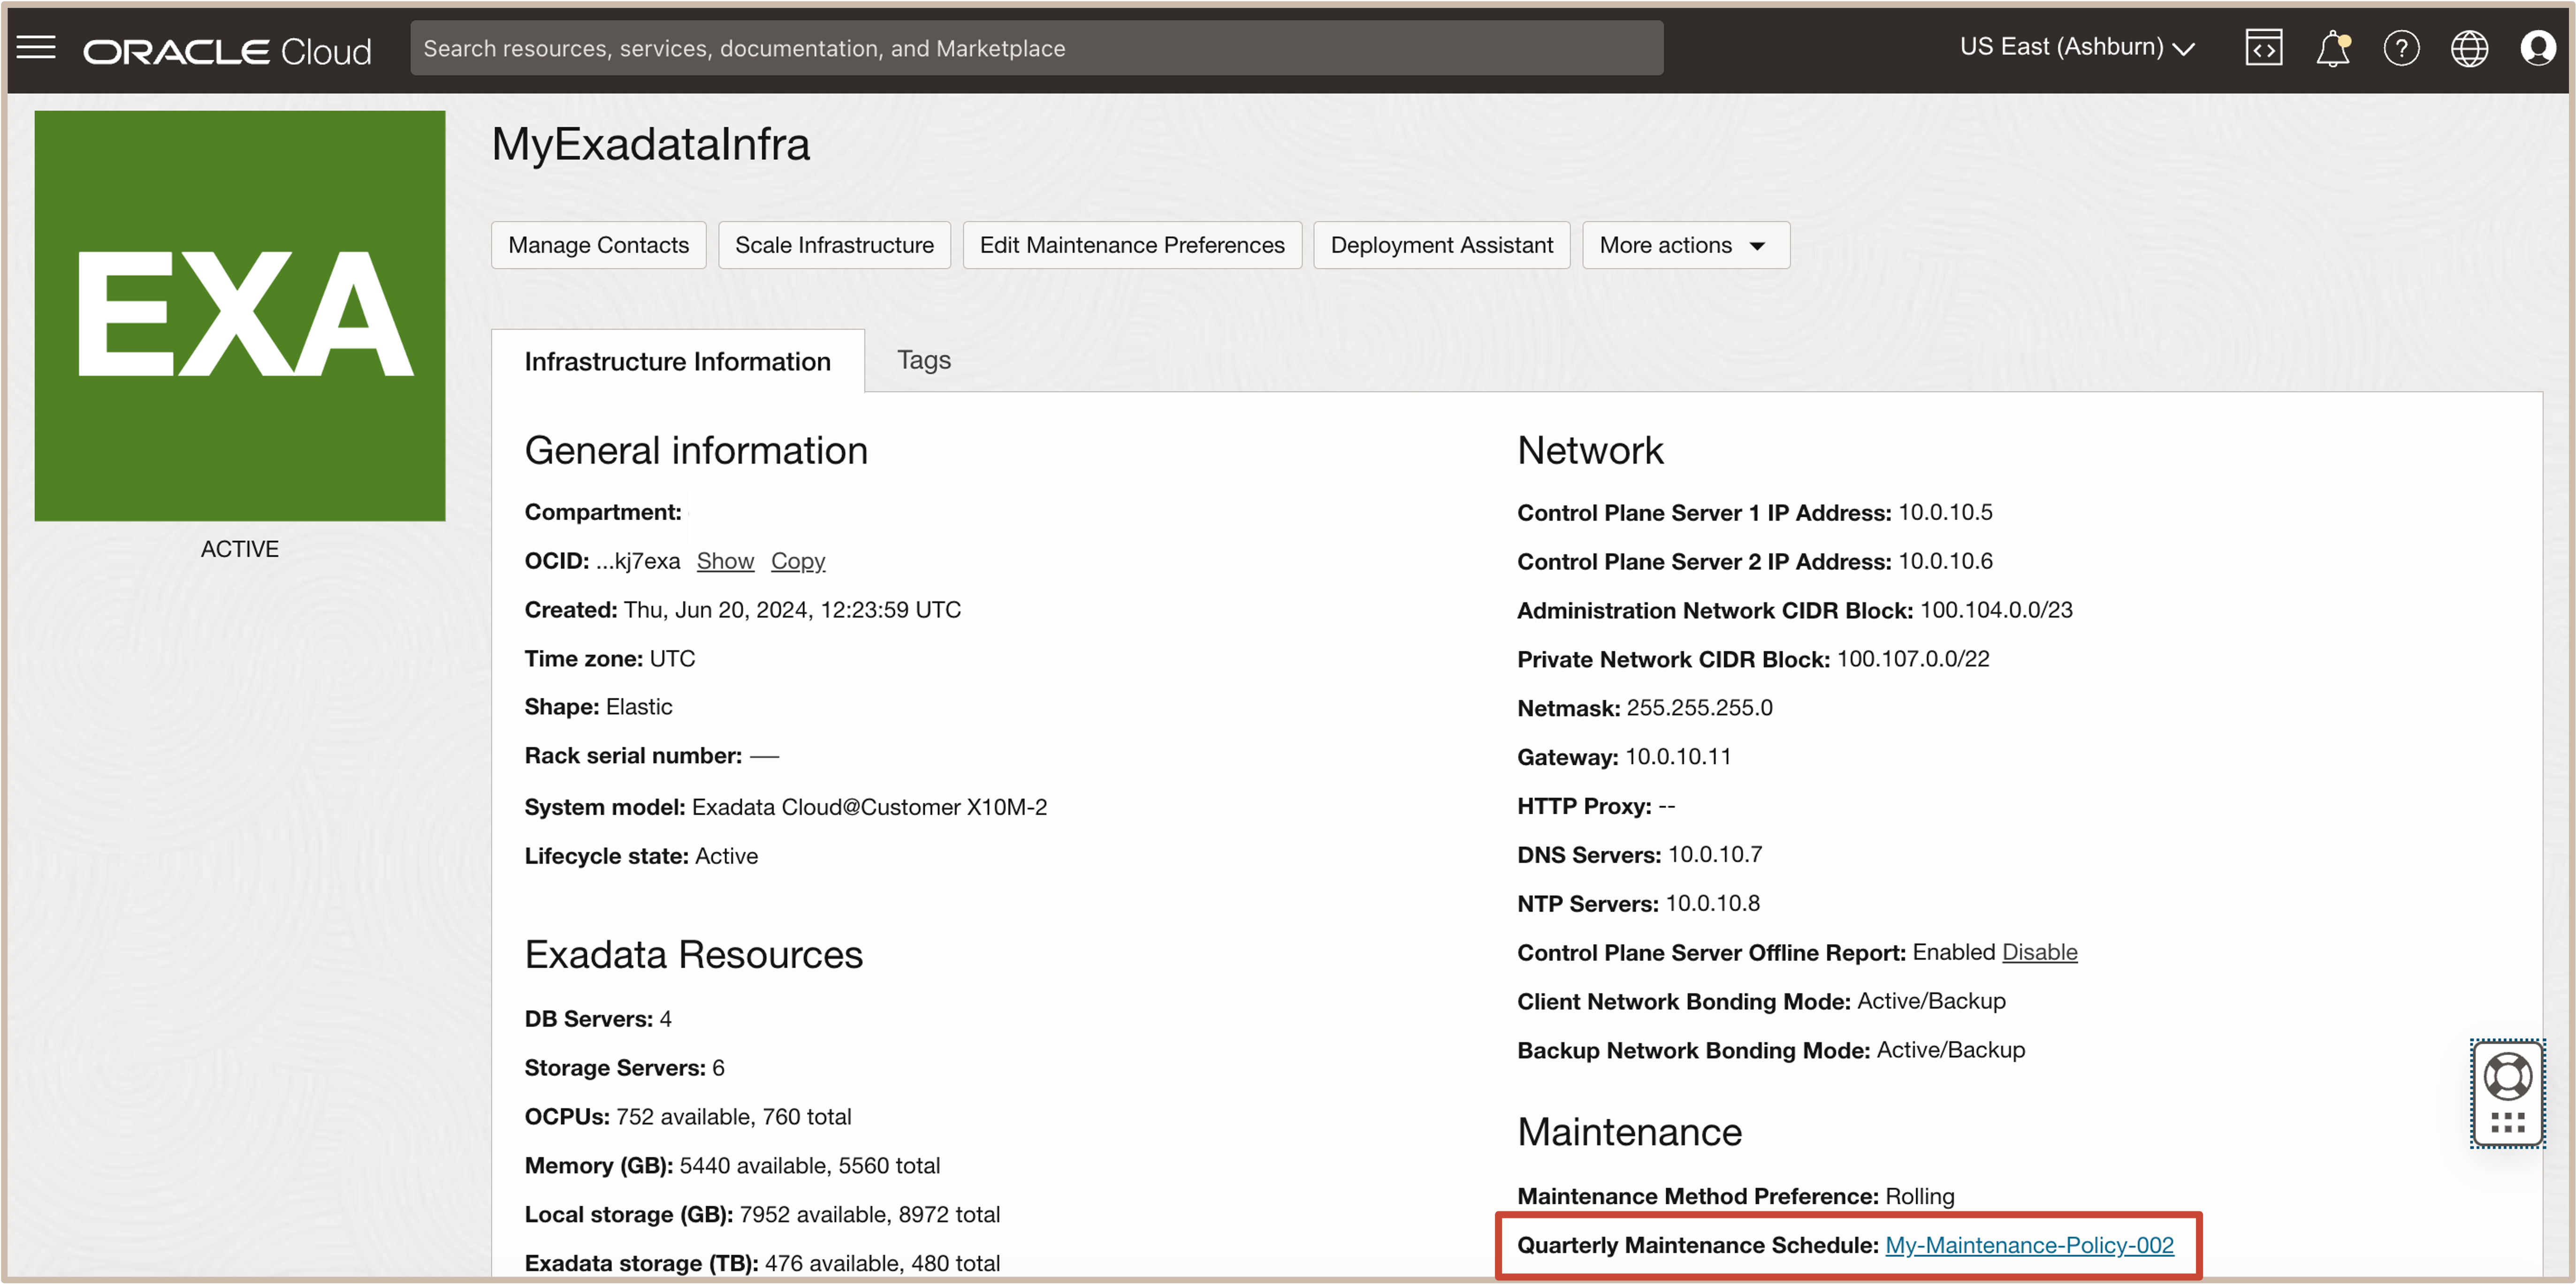Screen dimensions: 2576x1285
Task: Click the help question mark icon
Action: [2401, 47]
